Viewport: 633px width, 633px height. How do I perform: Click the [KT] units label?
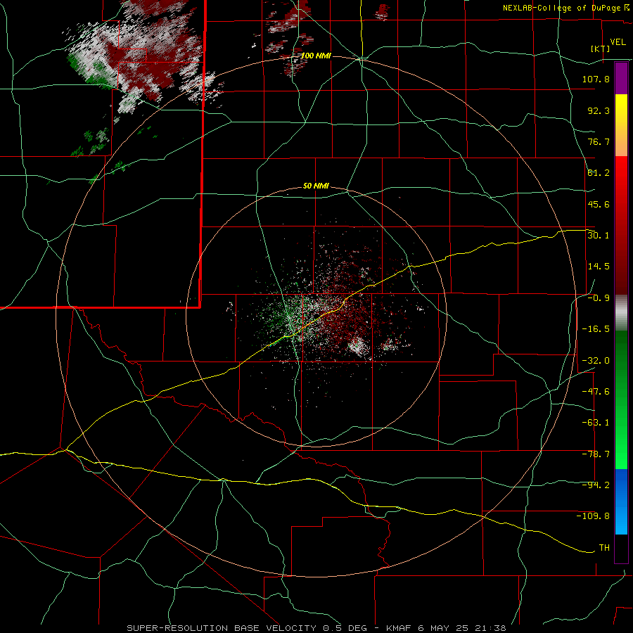point(601,49)
